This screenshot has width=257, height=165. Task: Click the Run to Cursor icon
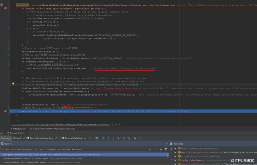coord(129,138)
